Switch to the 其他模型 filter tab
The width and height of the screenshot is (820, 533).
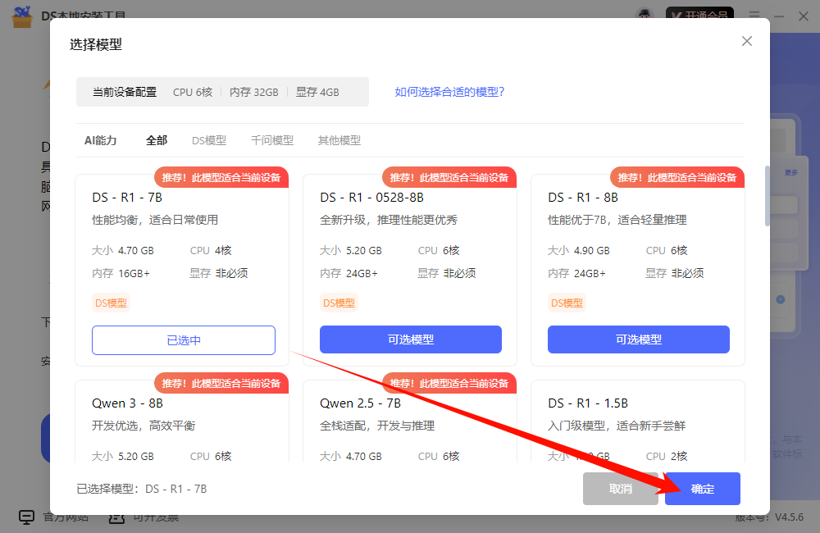[339, 140]
